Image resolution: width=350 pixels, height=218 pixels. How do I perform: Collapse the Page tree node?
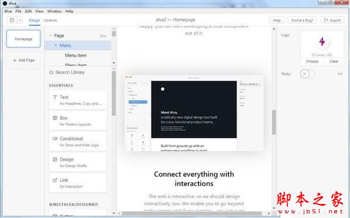(50, 36)
